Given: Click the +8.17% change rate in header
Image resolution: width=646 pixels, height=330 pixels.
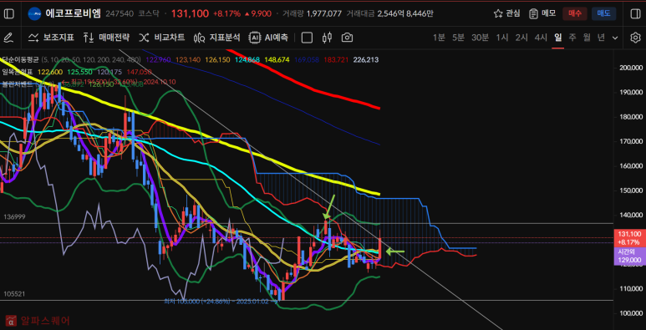Looking at the screenshot, I should coord(226,13).
